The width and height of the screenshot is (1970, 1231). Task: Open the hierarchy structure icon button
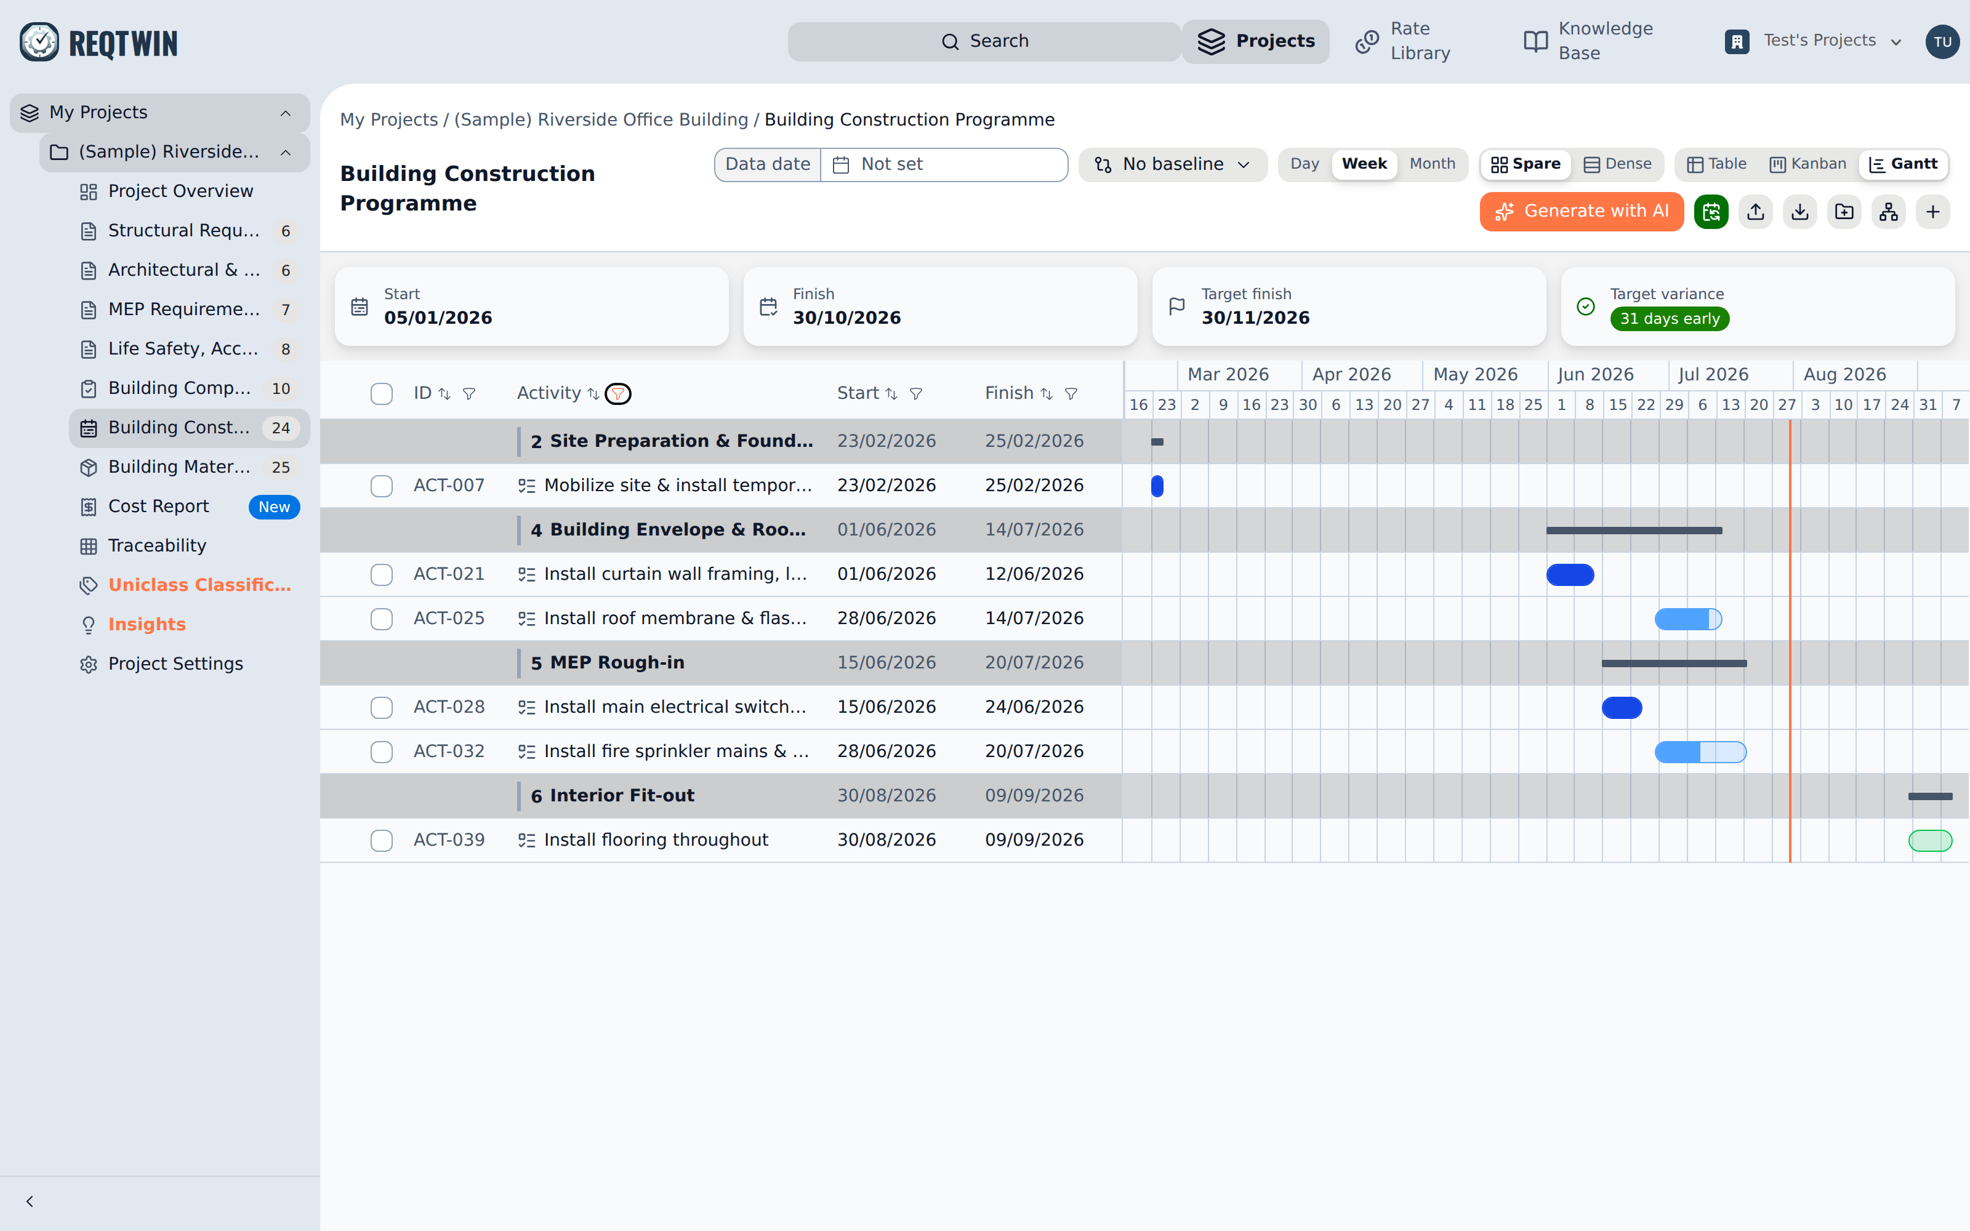[x=1889, y=212]
